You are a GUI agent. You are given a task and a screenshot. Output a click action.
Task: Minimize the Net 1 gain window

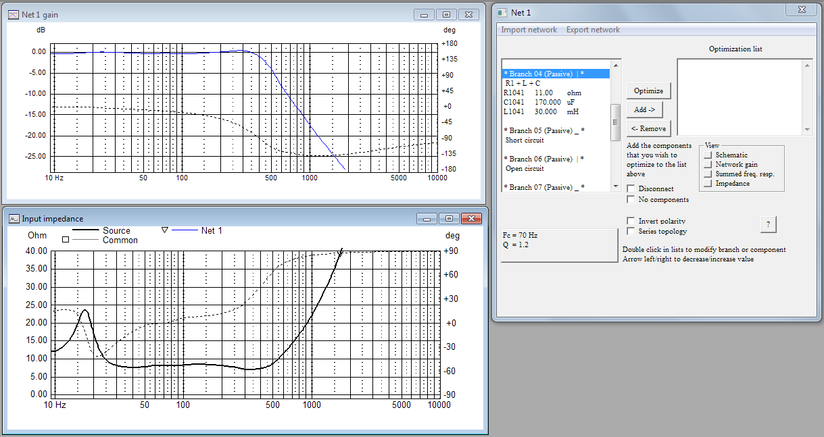424,14
